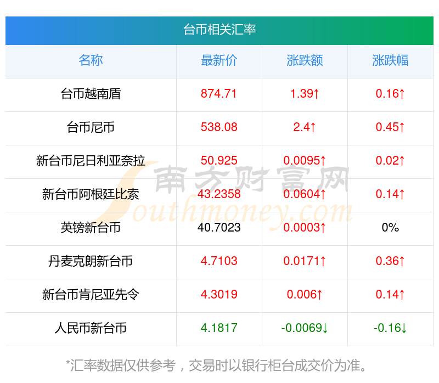Select the 新台币肯尼亚先令 row name
The height and width of the screenshot is (383, 439).
[x=91, y=295]
